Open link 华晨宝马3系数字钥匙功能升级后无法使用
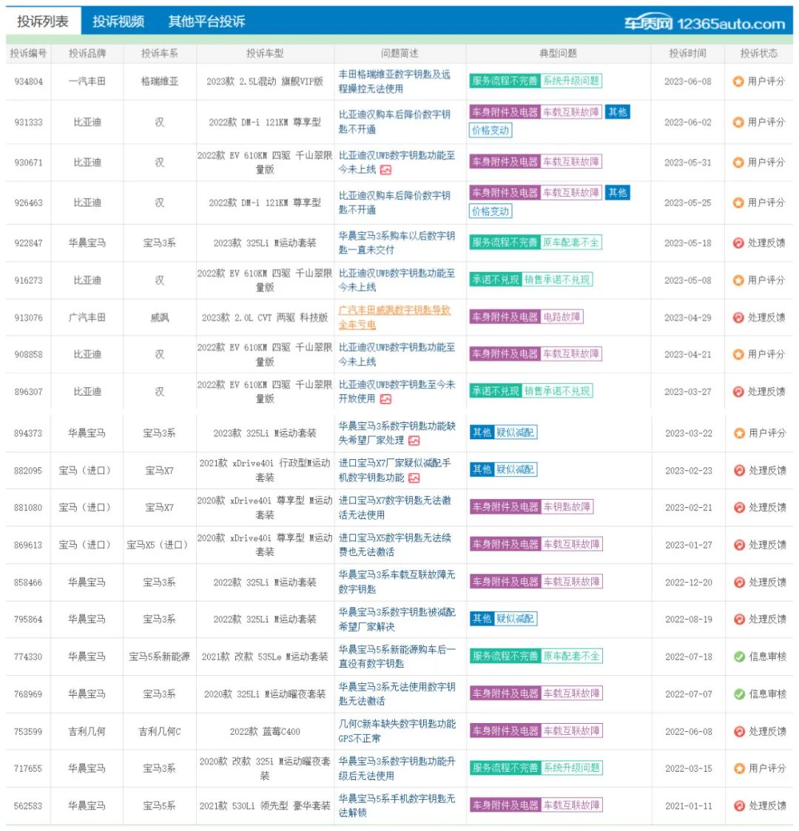This screenshot has width=799, height=831. coord(397,768)
